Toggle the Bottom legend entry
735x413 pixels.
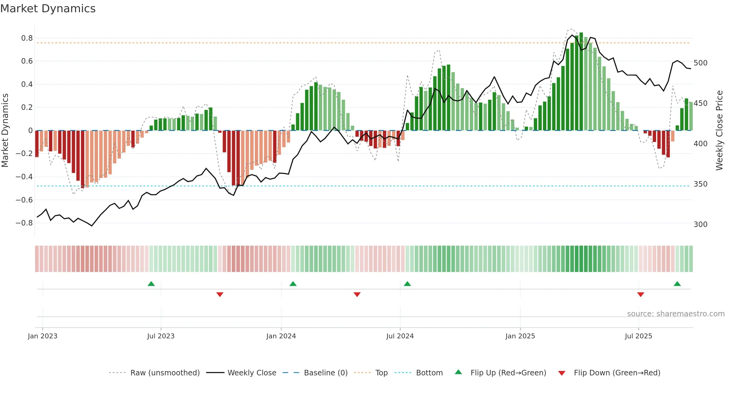(418, 373)
